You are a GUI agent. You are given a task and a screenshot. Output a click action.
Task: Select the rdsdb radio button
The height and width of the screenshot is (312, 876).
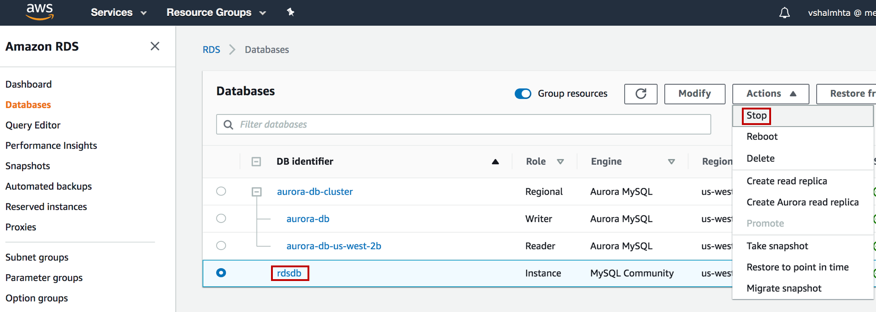(x=221, y=272)
